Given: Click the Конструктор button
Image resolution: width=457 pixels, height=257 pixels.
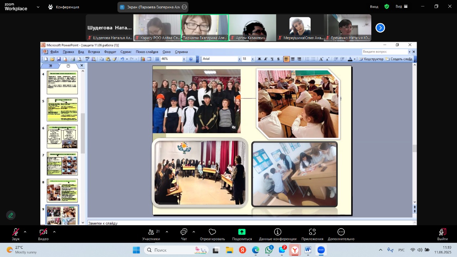Looking at the screenshot, I should [x=371, y=59].
